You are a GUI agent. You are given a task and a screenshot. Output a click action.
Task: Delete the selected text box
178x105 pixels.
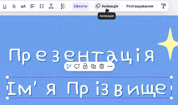102,66
